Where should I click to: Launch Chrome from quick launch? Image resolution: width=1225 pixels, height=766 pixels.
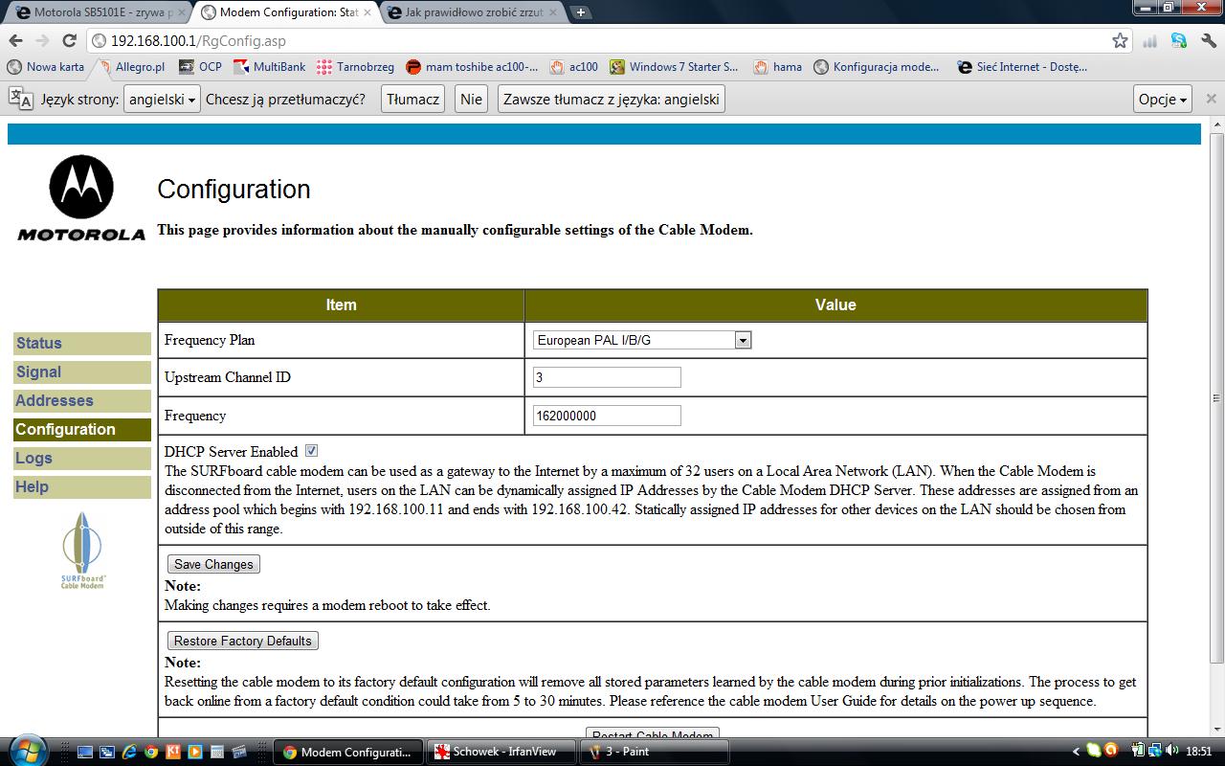coord(151,752)
